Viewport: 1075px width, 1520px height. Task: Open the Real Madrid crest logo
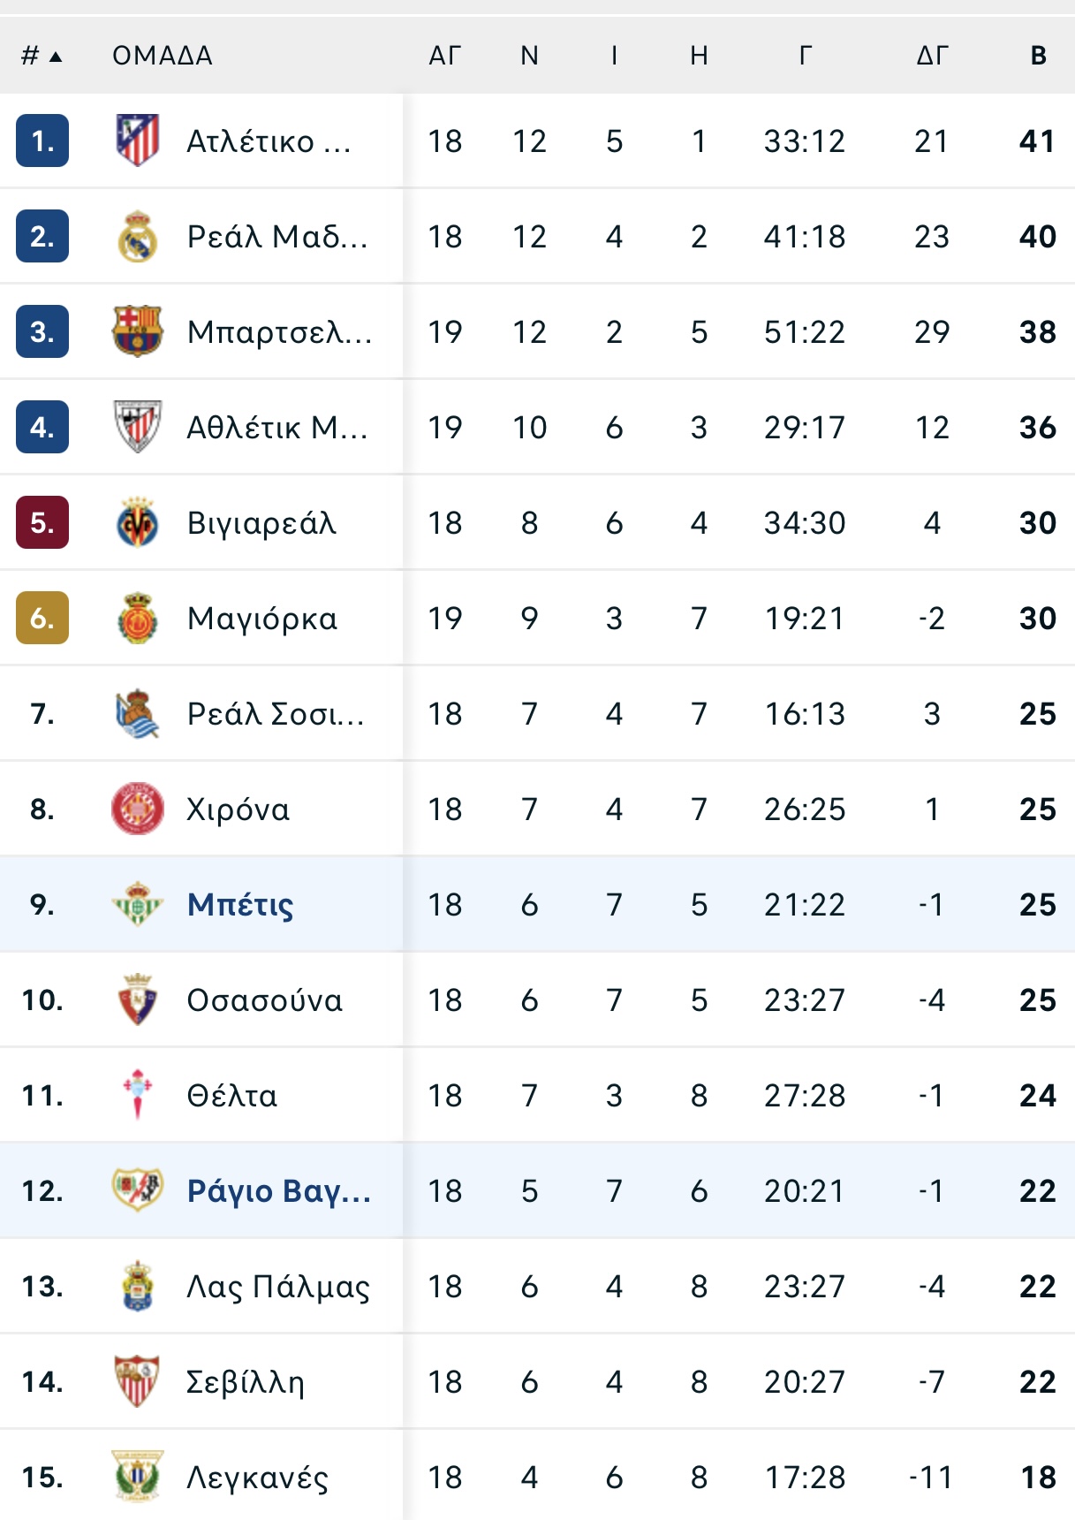(x=138, y=237)
